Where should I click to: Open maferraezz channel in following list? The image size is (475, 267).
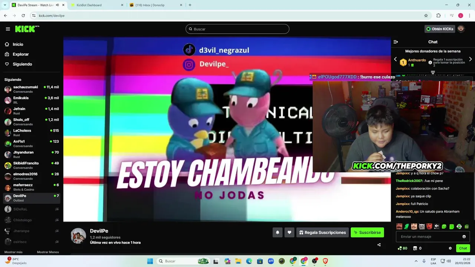pyautogui.click(x=32, y=187)
